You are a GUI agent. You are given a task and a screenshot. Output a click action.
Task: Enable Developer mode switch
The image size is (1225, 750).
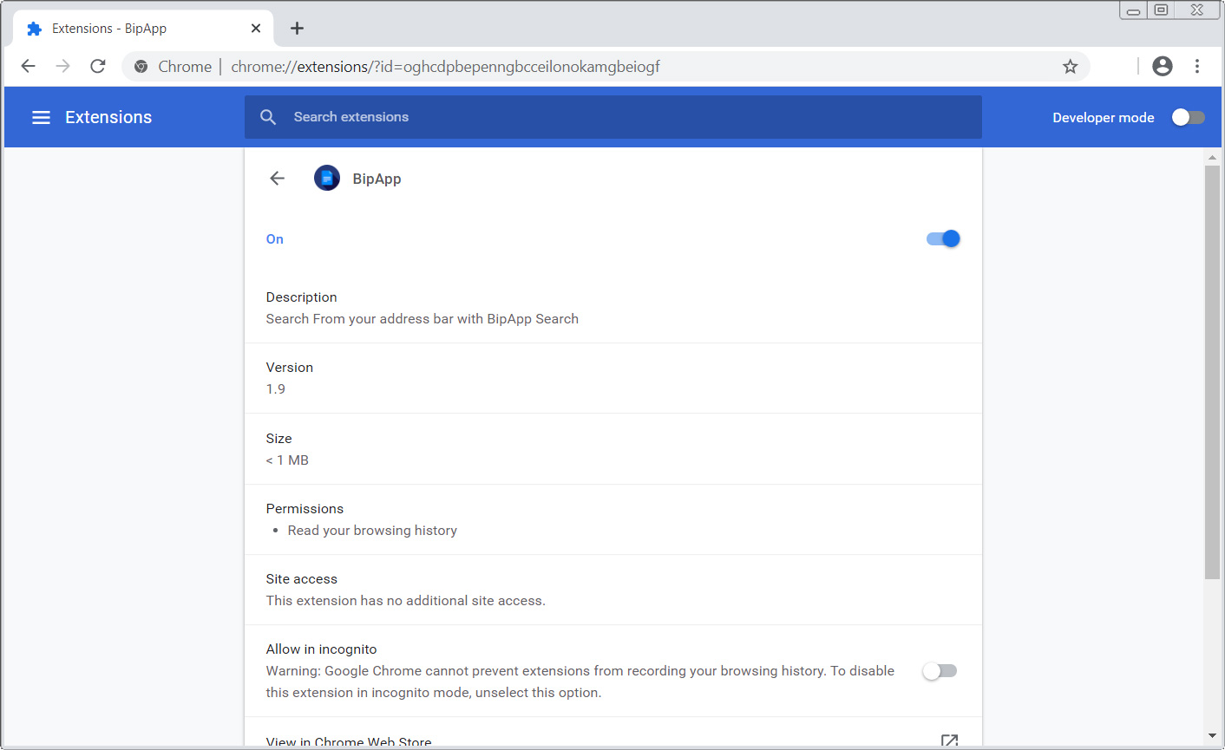click(1188, 117)
